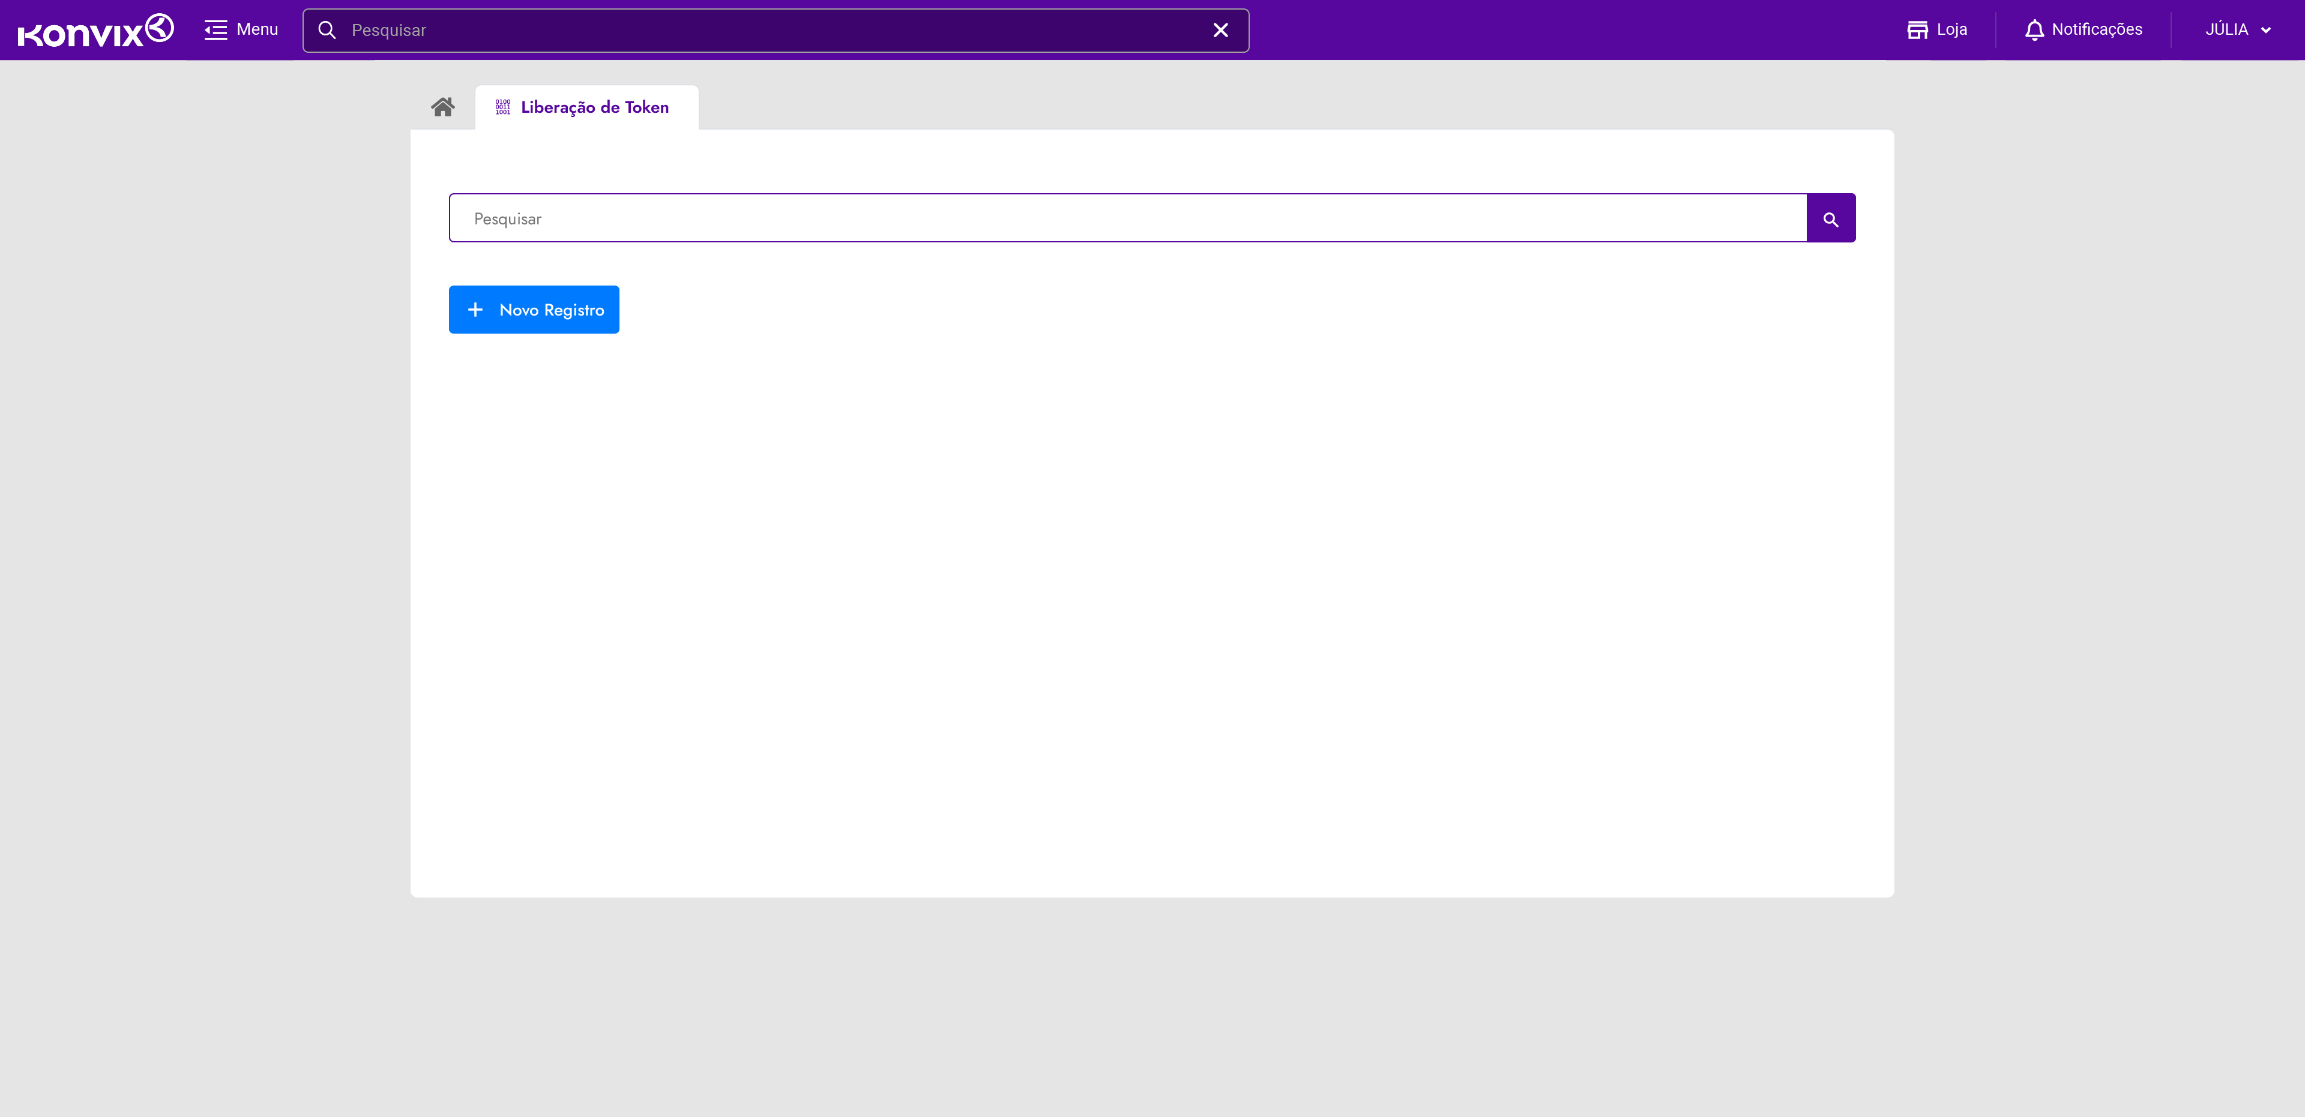Expand the JÚLIA user dropdown arrow

tap(2265, 31)
